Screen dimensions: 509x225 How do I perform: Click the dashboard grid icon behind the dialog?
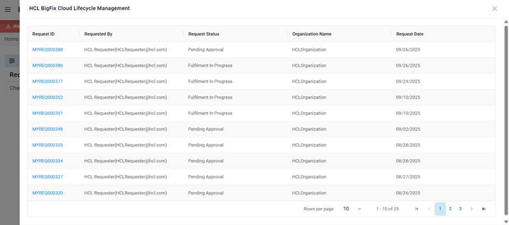tap(12, 60)
